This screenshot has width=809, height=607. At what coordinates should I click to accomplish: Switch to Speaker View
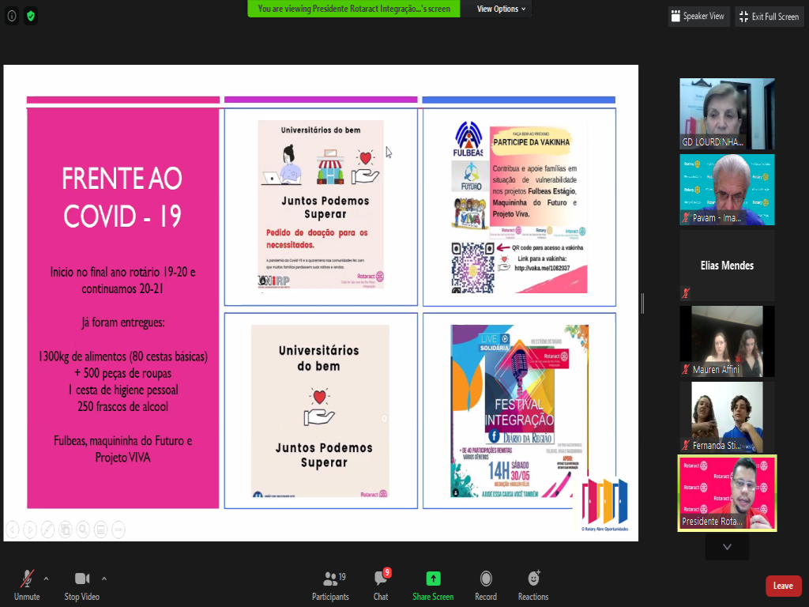coord(698,16)
